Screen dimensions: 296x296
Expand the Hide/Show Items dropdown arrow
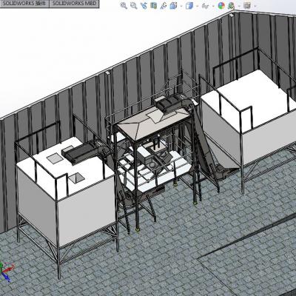[213, 6]
